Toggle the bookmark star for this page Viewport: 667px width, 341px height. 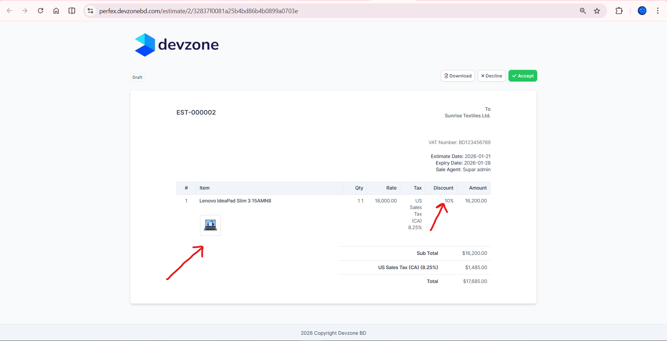pyautogui.click(x=597, y=11)
